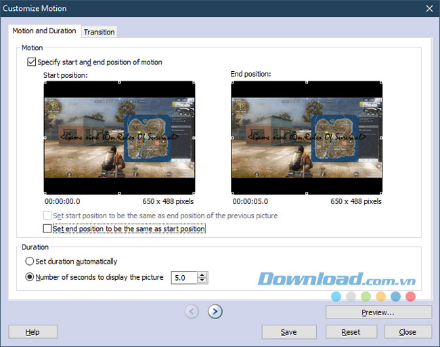The width and height of the screenshot is (440, 347).
Task: Go to the previous picture arrow
Action: [x=192, y=311]
